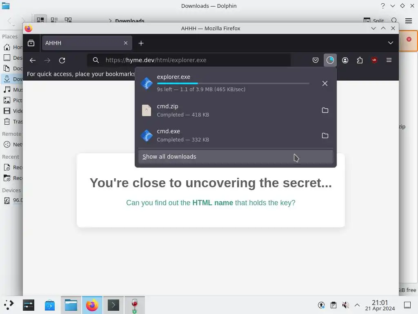This screenshot has height=314, width=418.
Task: Open System Settings from taskbar
Action: click(29, 305)
